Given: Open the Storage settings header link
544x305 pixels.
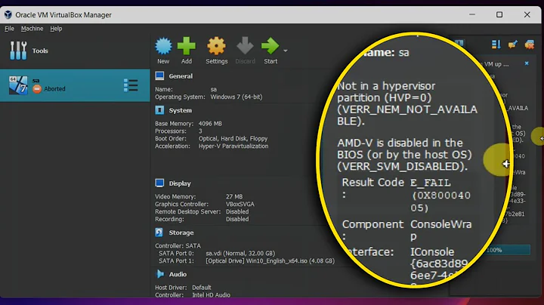Looking at the screenshot, I should (x=181, y=233).
